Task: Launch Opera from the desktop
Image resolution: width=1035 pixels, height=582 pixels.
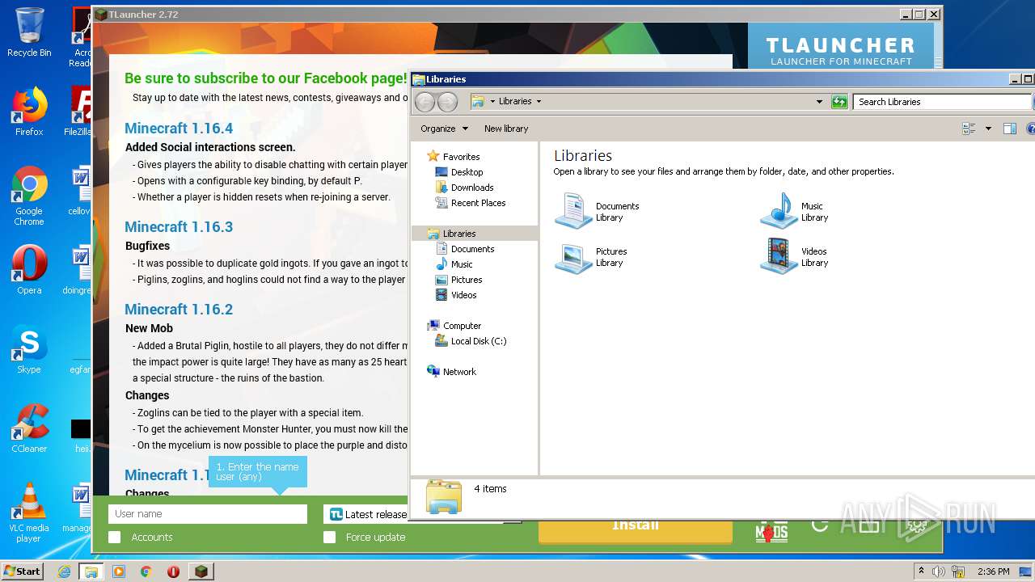Action: tap(29, 270)
